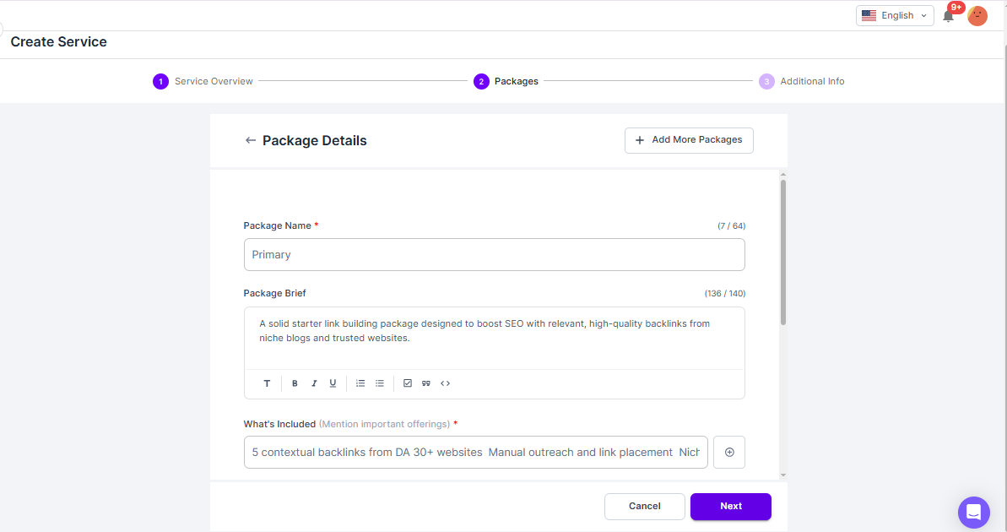Open the user profile avatar menu

977,16
